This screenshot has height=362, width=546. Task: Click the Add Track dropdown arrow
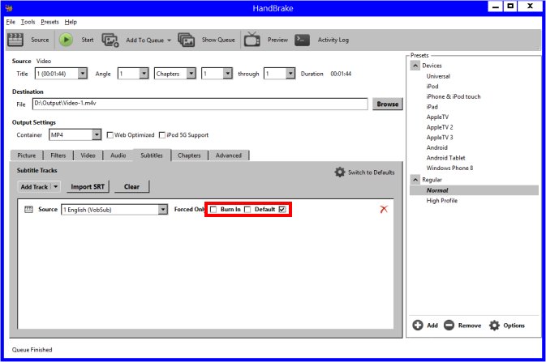[56, 187]
